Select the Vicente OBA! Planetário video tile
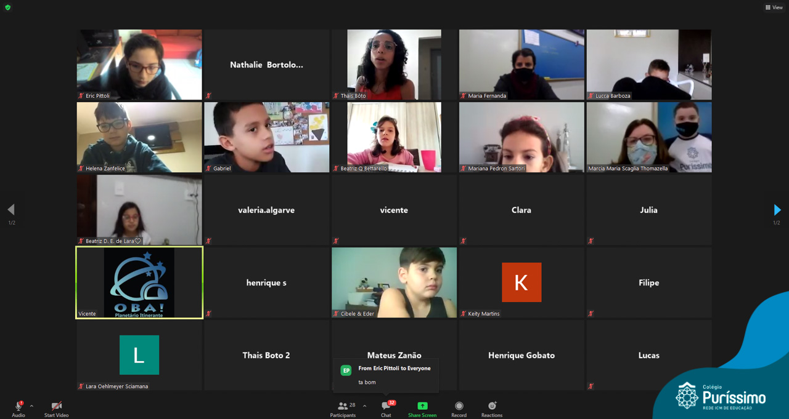The image size is (789, 419). [139, 282]
